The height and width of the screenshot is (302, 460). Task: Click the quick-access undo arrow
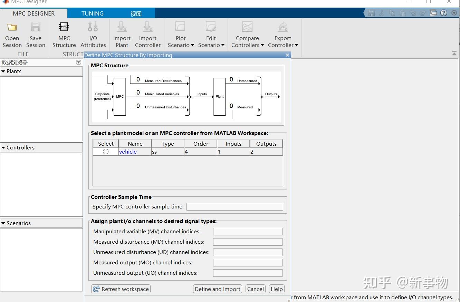point(413,13)
